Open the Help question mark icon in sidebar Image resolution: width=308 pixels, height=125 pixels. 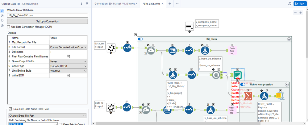(x=2, y=26)
